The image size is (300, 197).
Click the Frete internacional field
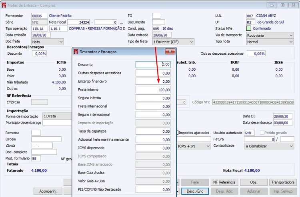click(x=153, y=106)
